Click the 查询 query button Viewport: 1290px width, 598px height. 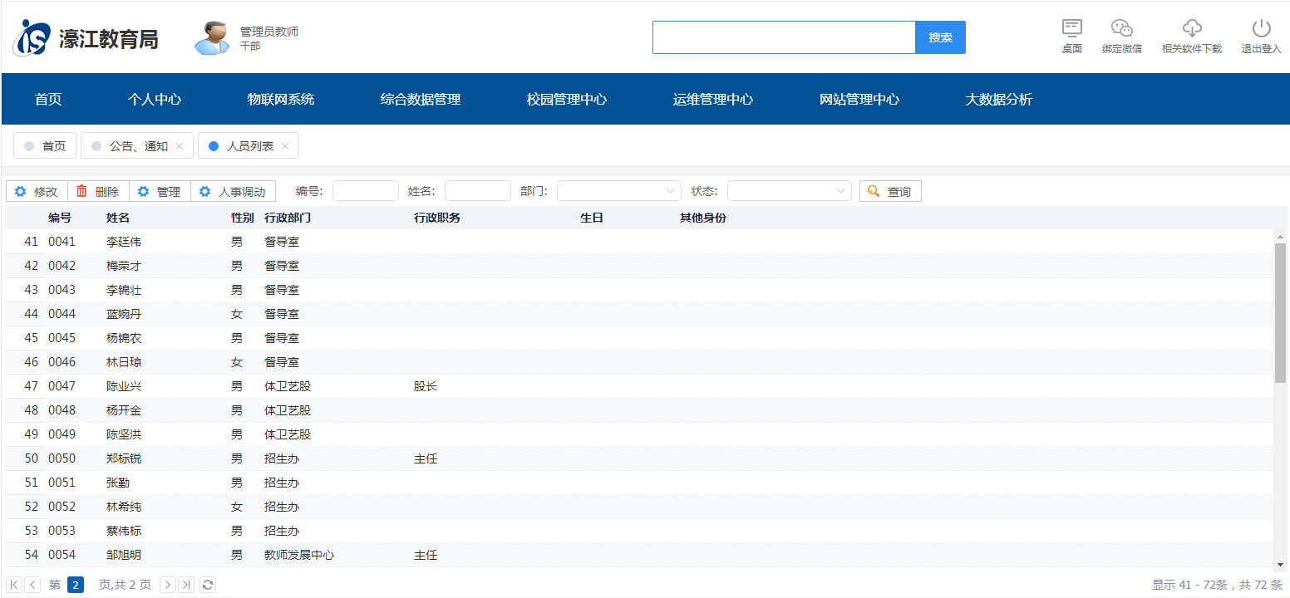tap(890, 192)
